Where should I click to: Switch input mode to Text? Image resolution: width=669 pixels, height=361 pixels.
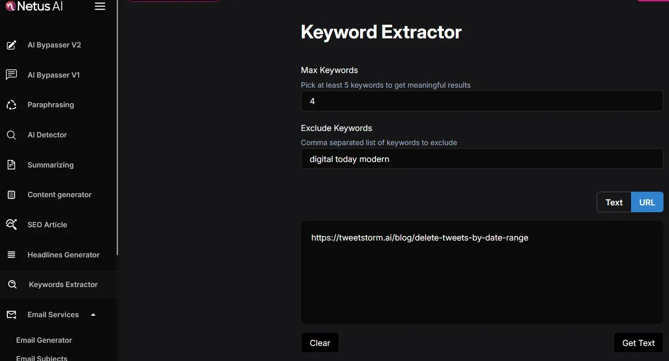point(614,202)
